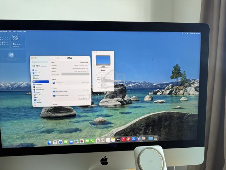
Task: Open the Phone app in Dock
Action: click(x=92, y=141)
